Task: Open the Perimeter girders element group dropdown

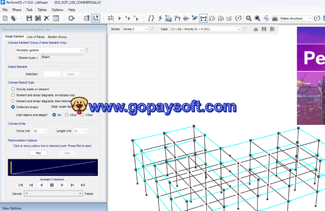Action: [81, 50]
